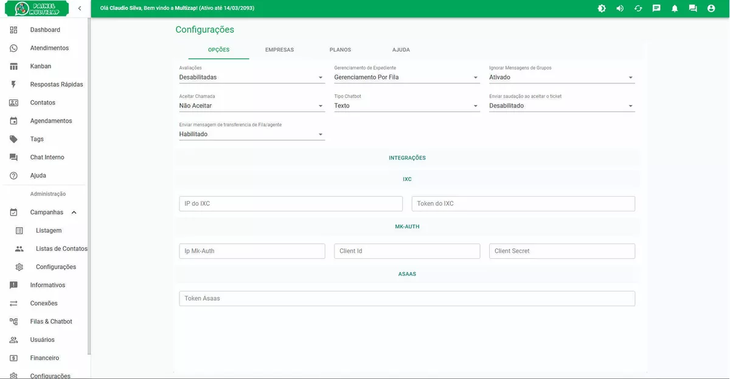Click the Token Asaas field

coord(407,298)
